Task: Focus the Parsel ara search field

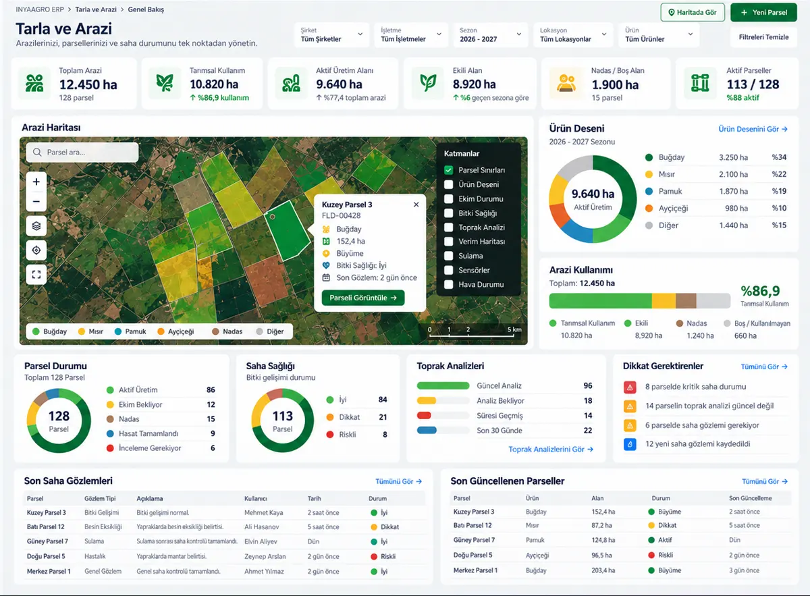Action: pyautogui.click(x=82, y=153)
